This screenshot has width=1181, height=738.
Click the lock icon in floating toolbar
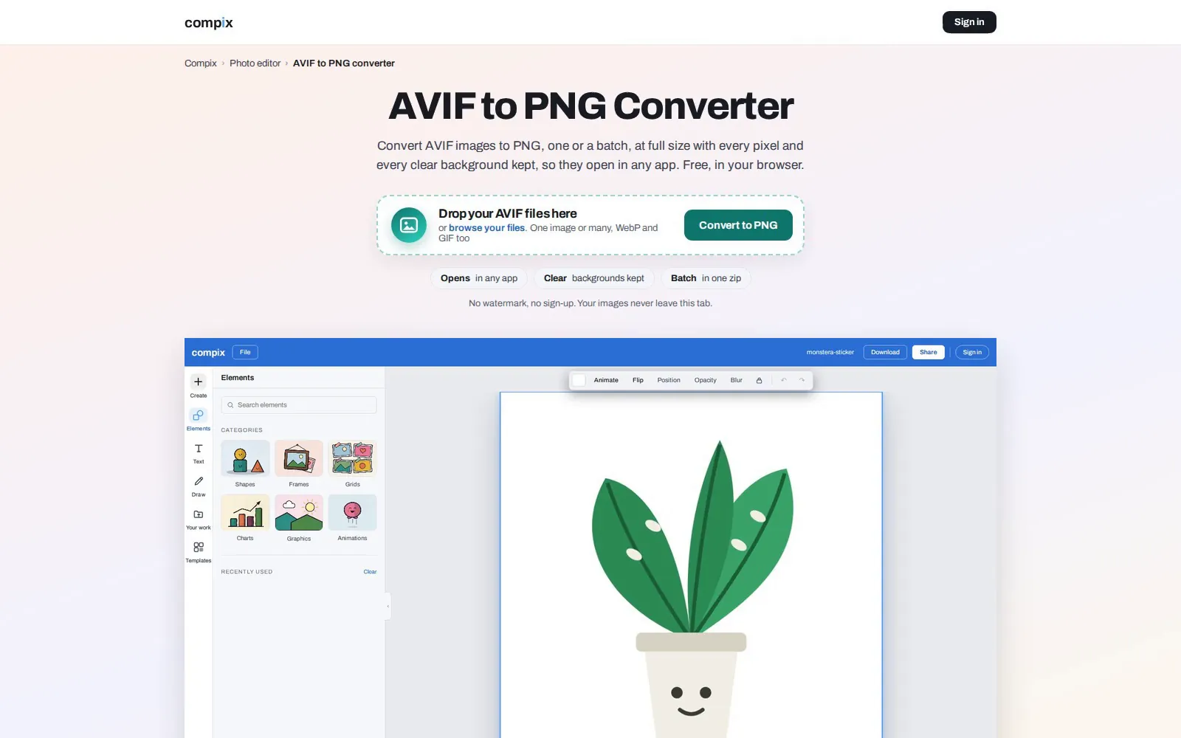coord(759,380)
